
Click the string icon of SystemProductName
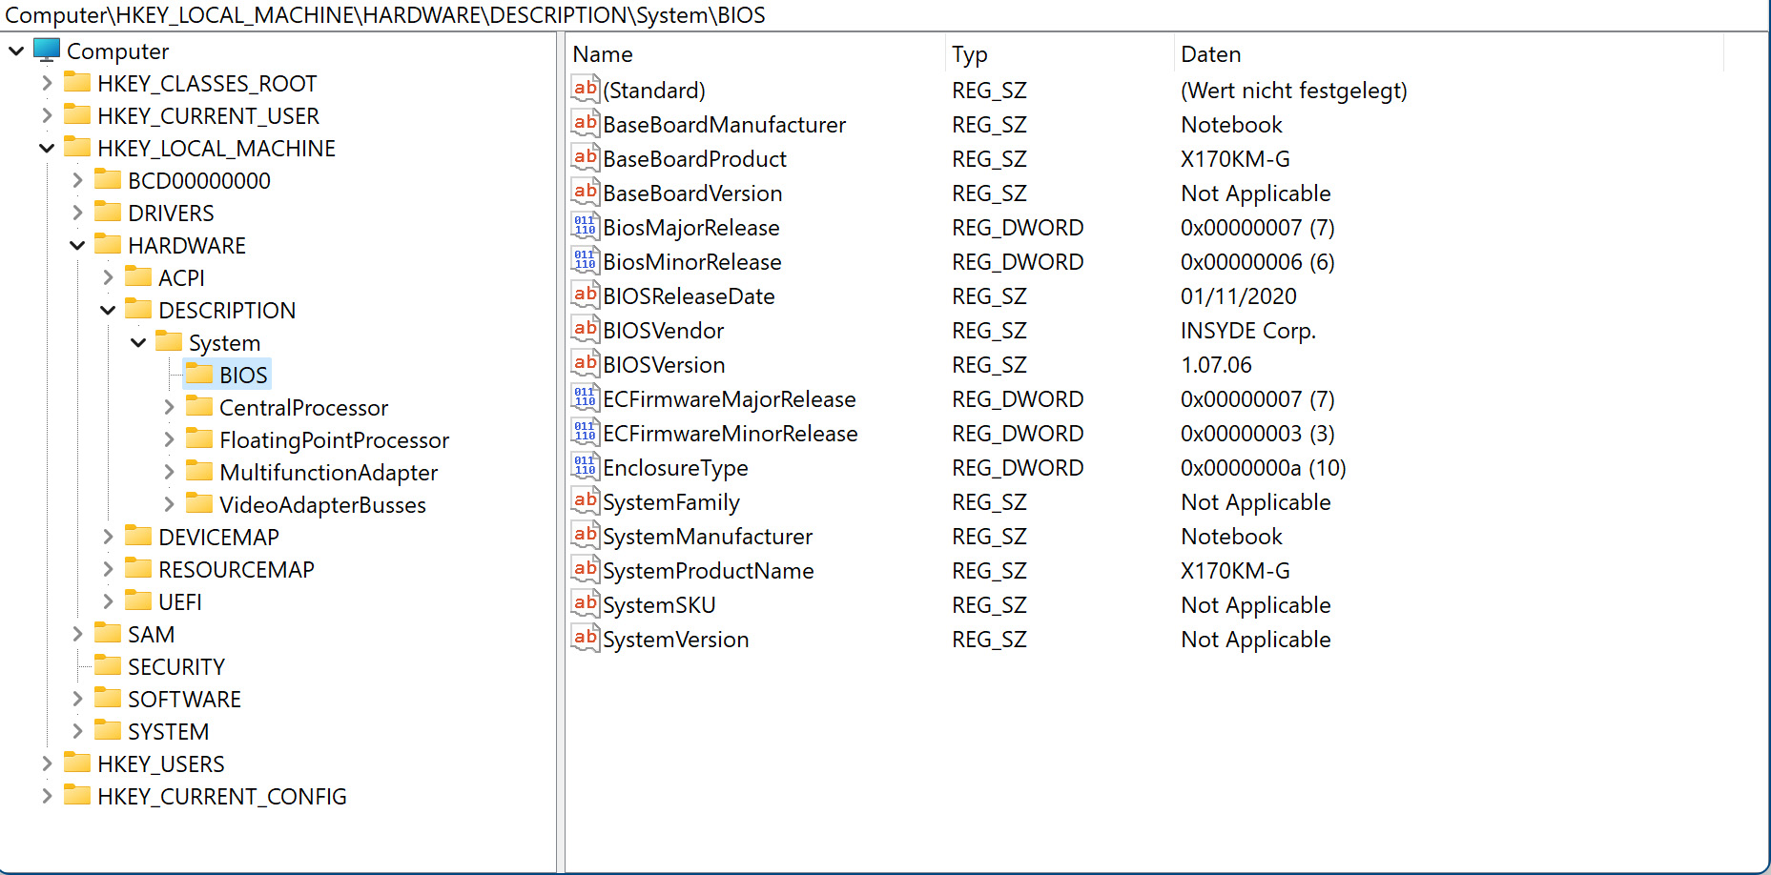click(585, 570)
